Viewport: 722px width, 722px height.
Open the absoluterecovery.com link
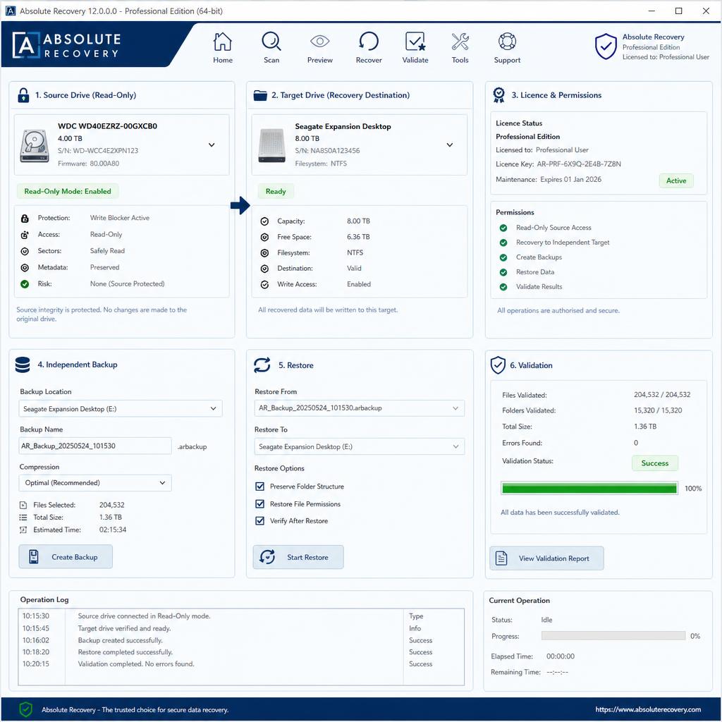[647, 709]
